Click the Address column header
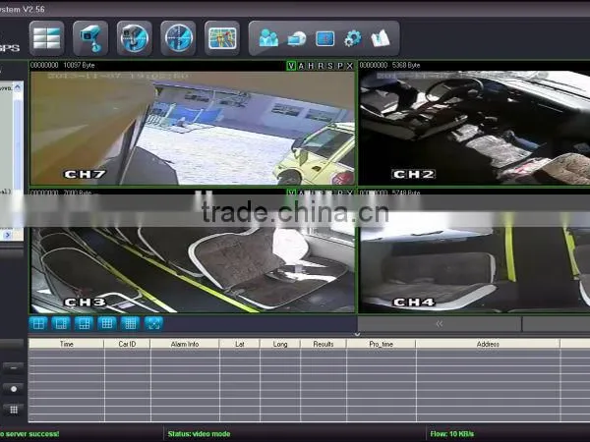The height and width of the screenshot is (442, 590). (x=488, y=344)
